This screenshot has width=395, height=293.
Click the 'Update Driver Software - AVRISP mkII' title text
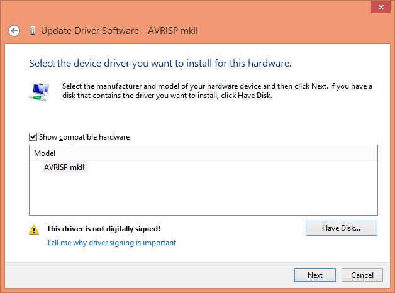tap(120, 31)
